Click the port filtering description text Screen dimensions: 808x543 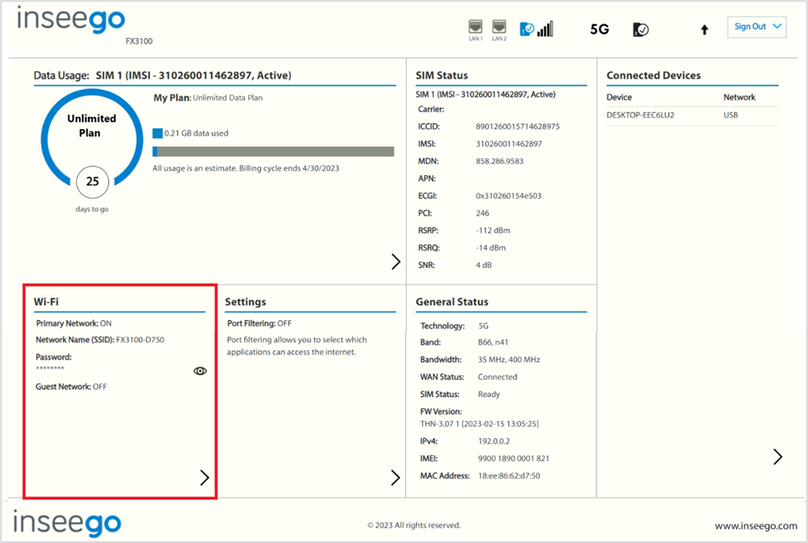297,346
